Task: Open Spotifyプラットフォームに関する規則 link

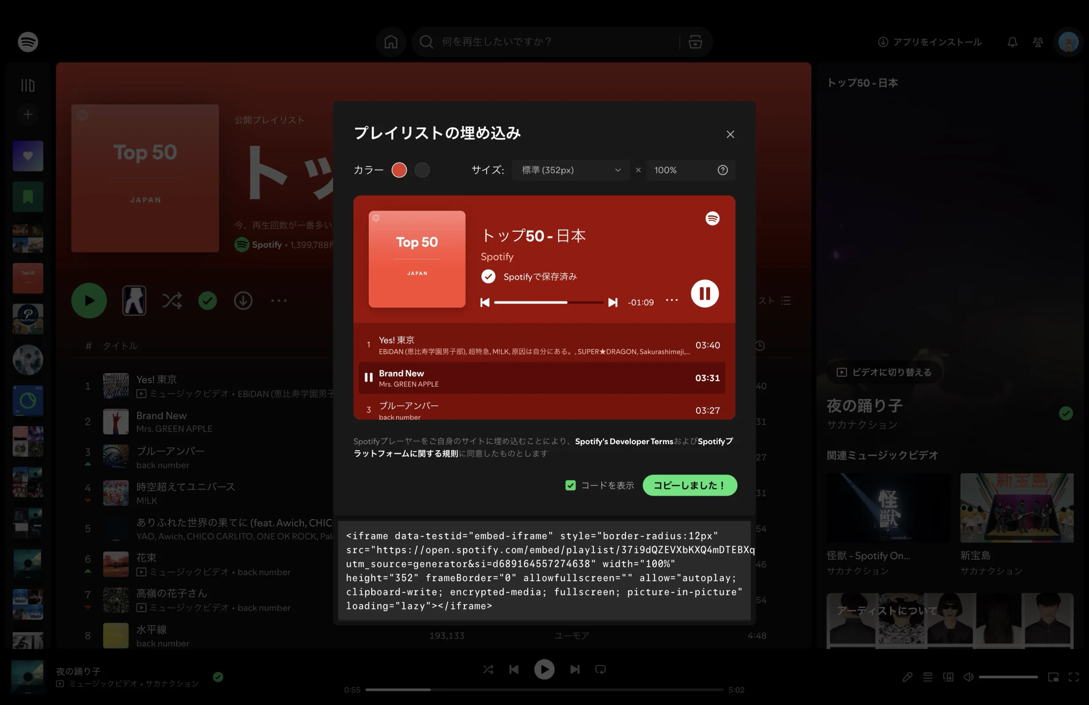Action: click(543, 447)
